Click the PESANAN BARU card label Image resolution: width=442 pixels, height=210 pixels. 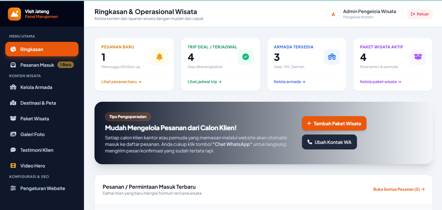(118, 47)
